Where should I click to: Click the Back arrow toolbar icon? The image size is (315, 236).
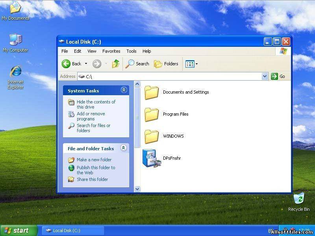[66, 64]
